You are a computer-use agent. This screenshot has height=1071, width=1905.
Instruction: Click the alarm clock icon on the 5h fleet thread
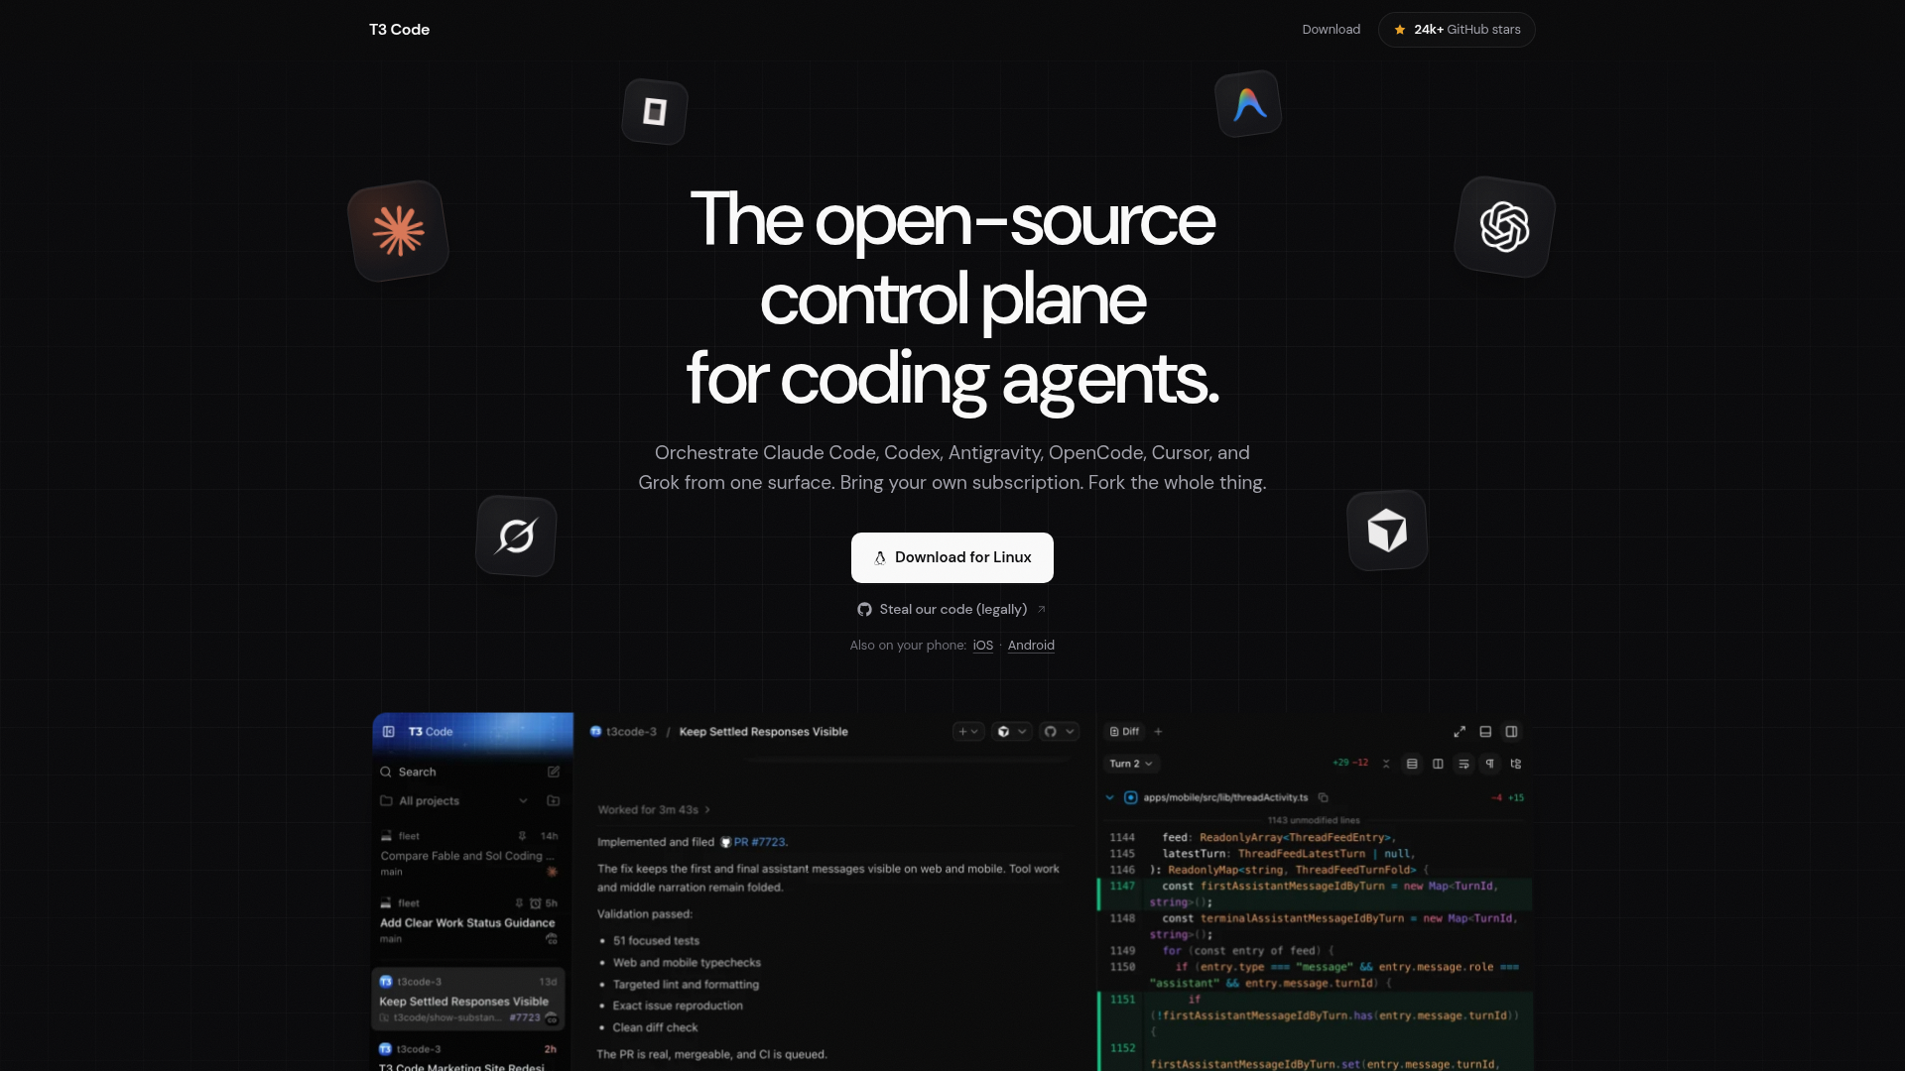point(536,903)
